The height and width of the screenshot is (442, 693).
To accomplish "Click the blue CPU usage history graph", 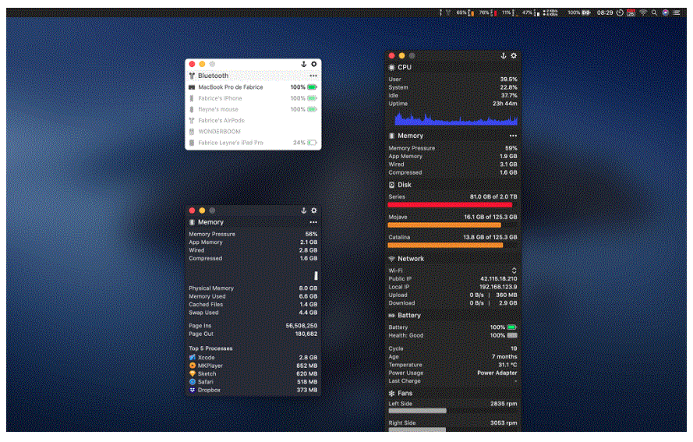I will coord(456,119).
